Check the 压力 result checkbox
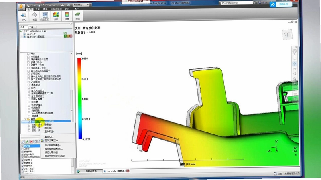321x180 pixels. 28,88
